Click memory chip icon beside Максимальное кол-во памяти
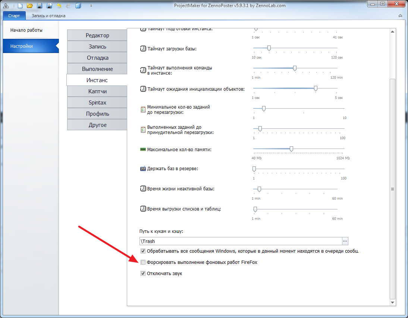The width and height of the screenshot is (408, 318). pyautogui.click(x=143, y=150)
